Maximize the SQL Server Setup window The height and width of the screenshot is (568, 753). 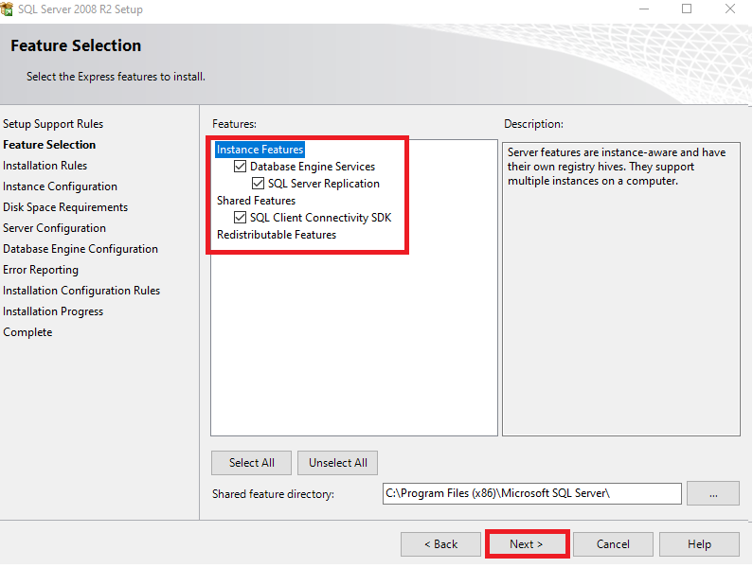click(687, 9)
